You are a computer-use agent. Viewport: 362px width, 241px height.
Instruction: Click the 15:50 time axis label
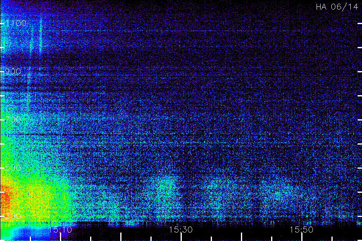coord(302,229)
